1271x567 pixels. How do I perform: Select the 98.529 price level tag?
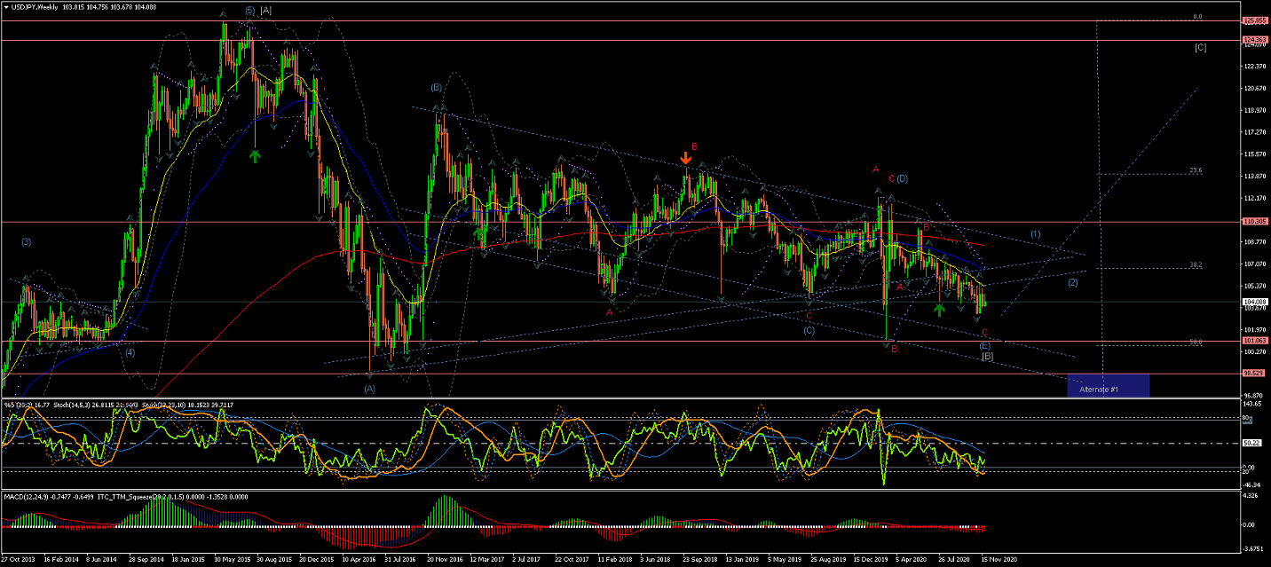[x=1254, y=374]
